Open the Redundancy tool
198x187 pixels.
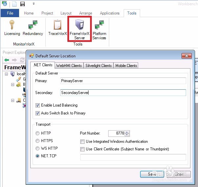coord(33,28)
